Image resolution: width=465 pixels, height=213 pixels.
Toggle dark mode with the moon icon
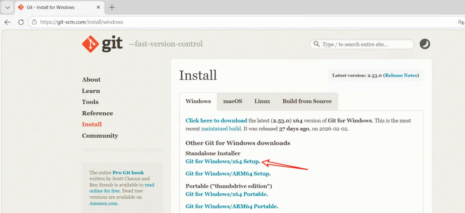[425, 44]
